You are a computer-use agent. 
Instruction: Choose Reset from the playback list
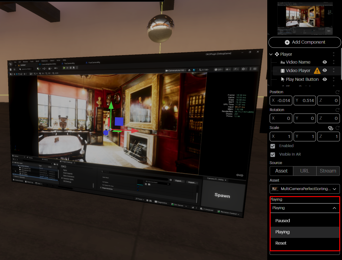tap(305, 243)
